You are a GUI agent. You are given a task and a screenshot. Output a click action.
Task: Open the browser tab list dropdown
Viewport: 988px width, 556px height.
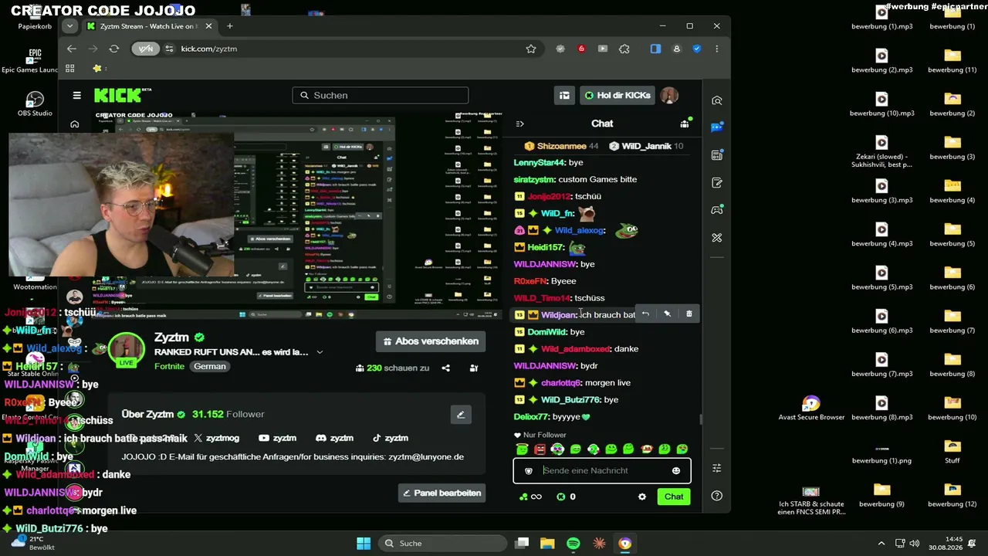tap(69, 25)
